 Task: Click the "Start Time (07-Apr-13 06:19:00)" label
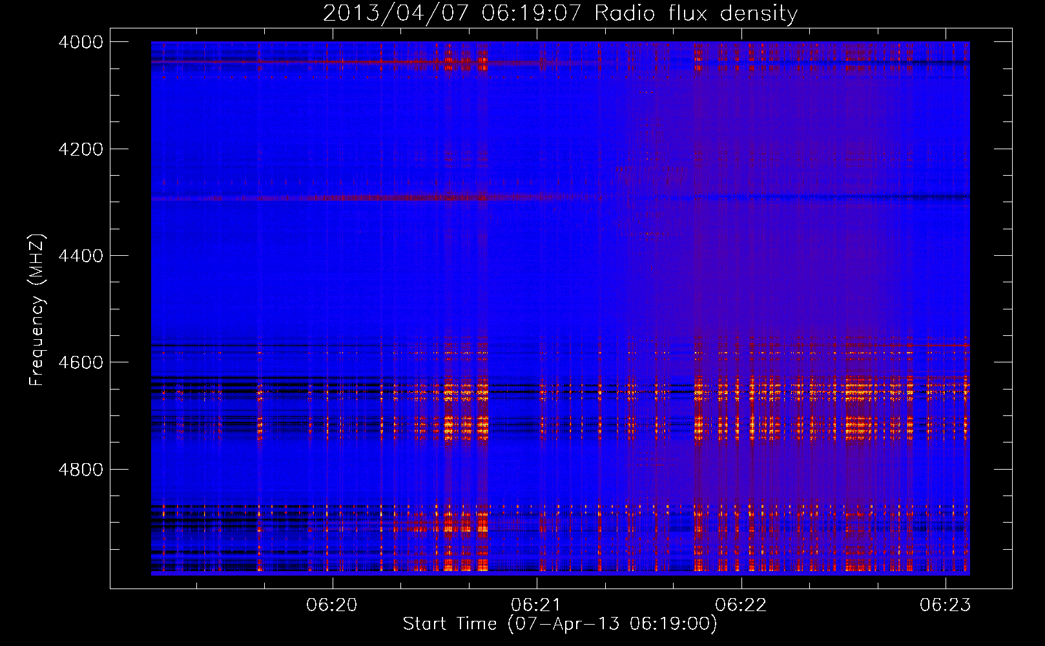pos(560,624)
